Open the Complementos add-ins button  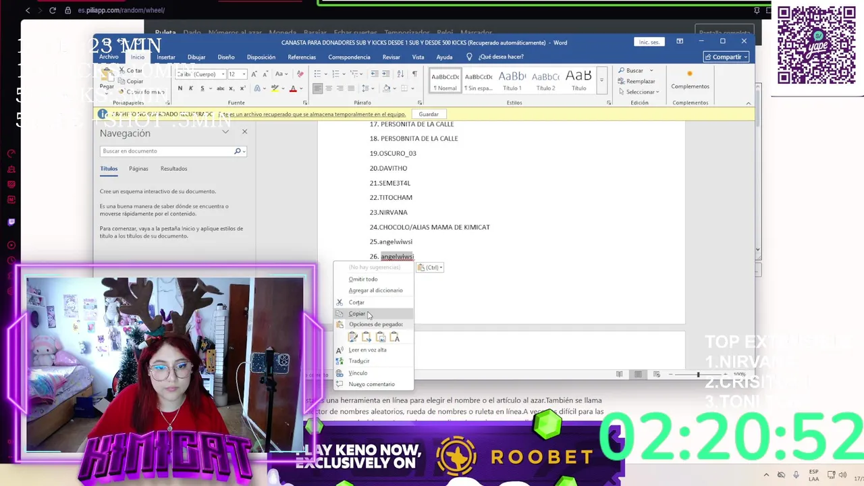click(690, 80)
